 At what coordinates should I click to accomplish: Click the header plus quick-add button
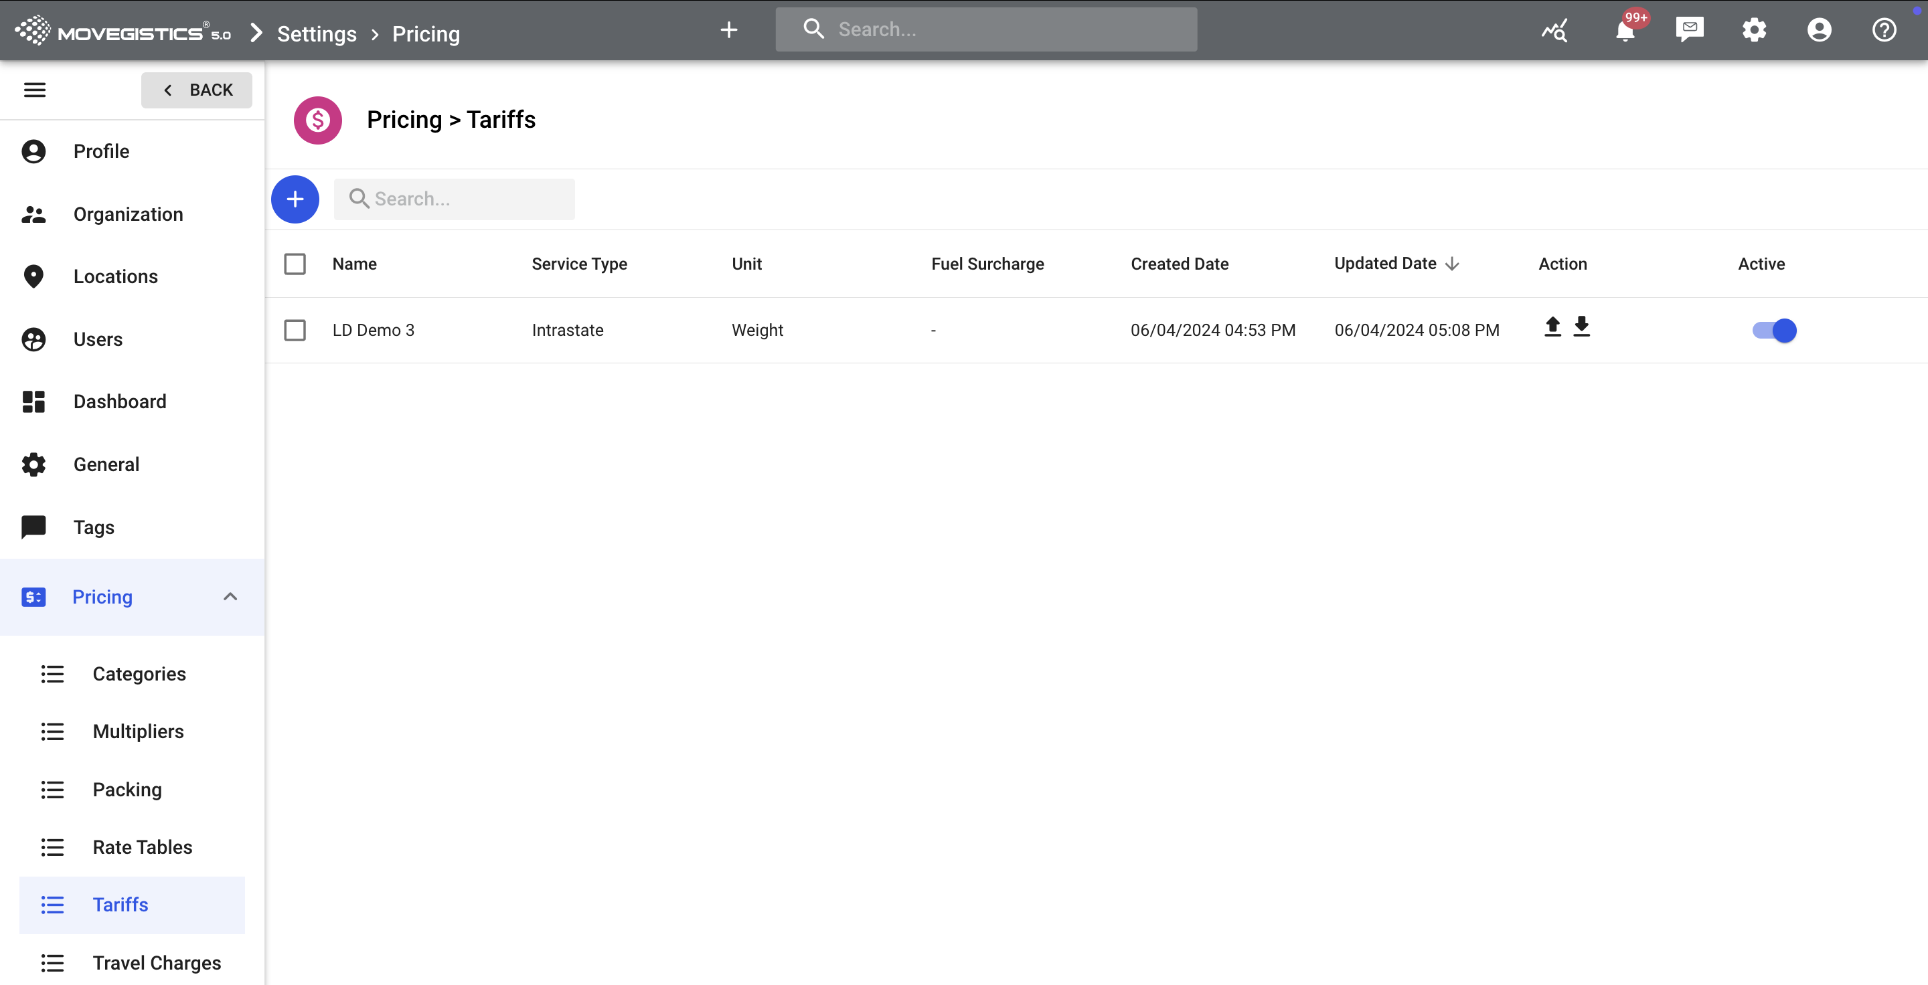point(728,30)
